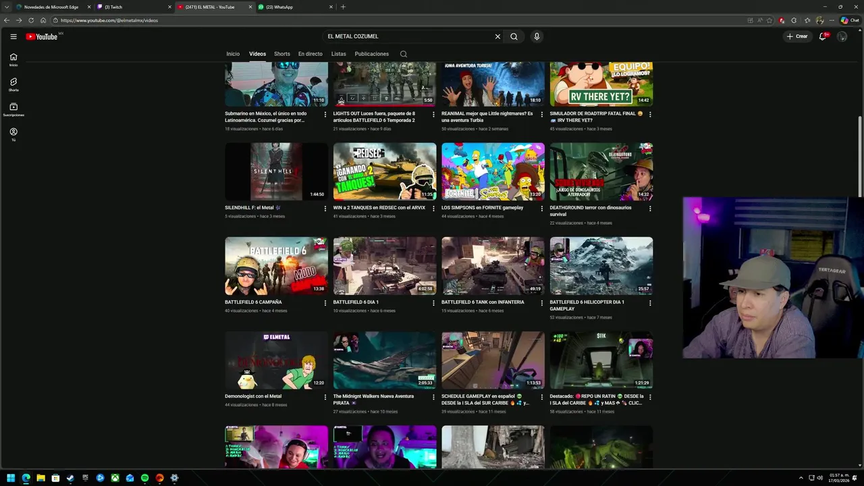864x486 pixels.
Task: Switch to the Twitch browser tab
Action: pos(134,7)
